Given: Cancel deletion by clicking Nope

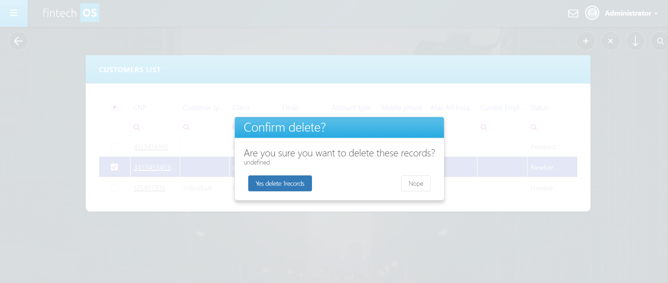Looking at the screenshot, I should click(x=415, y=183).
